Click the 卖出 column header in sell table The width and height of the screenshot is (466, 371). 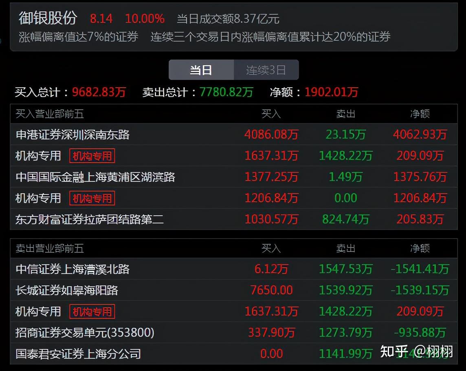[345, 248]
